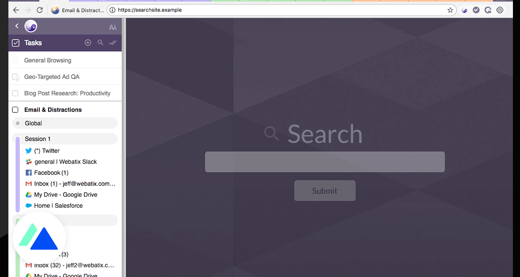Check the Email & Distractions task checkbox
520x277 pixels.
[x=15, y=109]
